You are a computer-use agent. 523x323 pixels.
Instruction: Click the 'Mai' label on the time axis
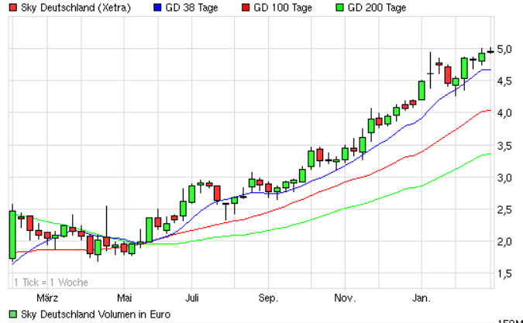tap(125, 297)
